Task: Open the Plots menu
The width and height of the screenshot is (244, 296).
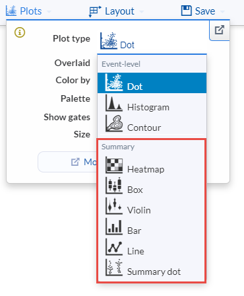Action: tap(28, 11)
